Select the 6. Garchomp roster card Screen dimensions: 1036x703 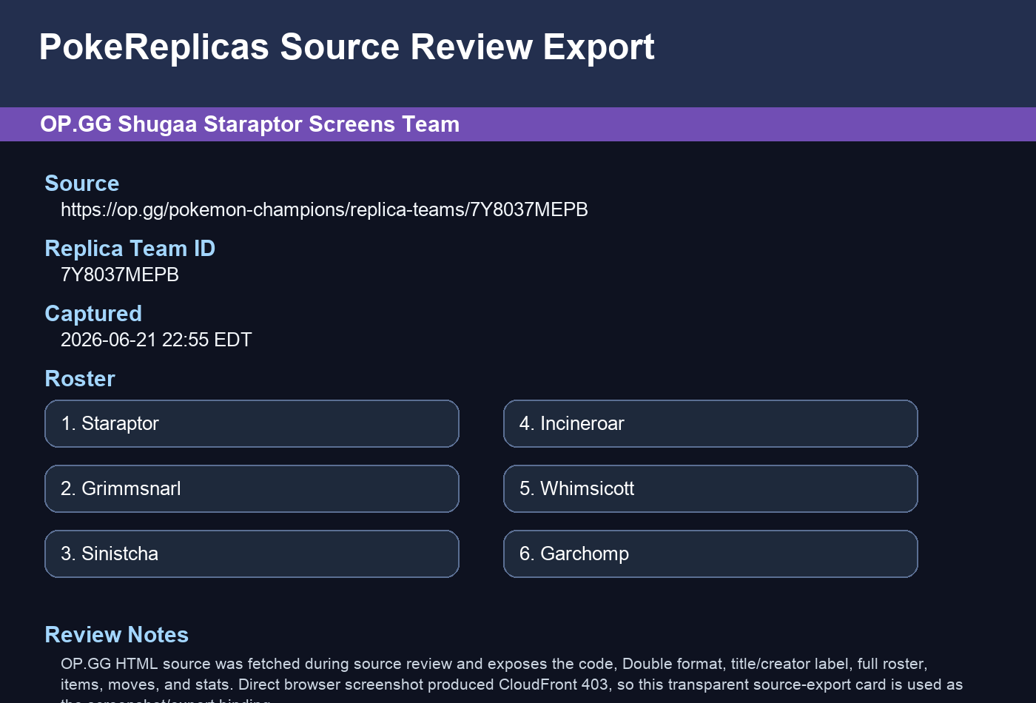pos(710,554)
